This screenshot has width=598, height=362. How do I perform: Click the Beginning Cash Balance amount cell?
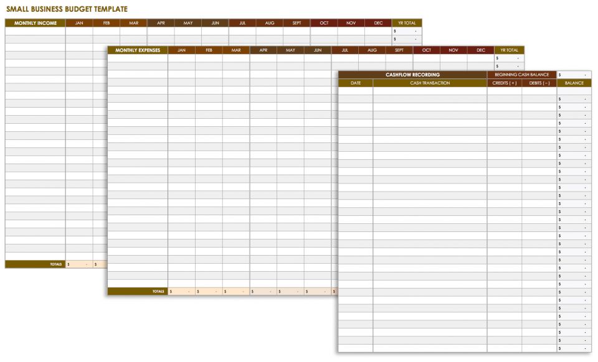[x=574, y=75]
